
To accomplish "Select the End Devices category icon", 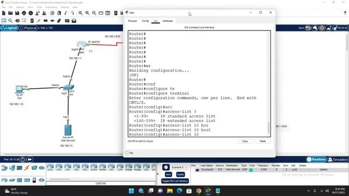I will click(12, 168).
